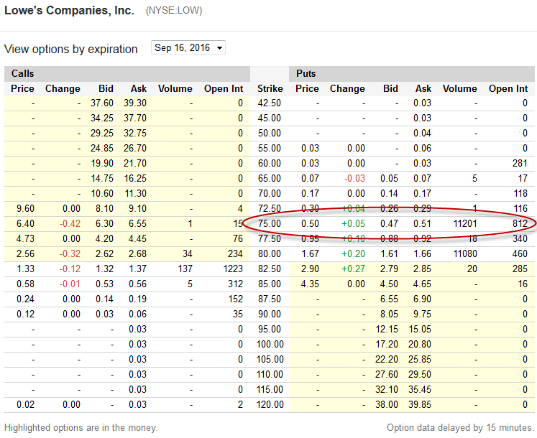This screenshot has height=438, width=537.
Task: Select strike price 100.00
Action: pos(270,344)
